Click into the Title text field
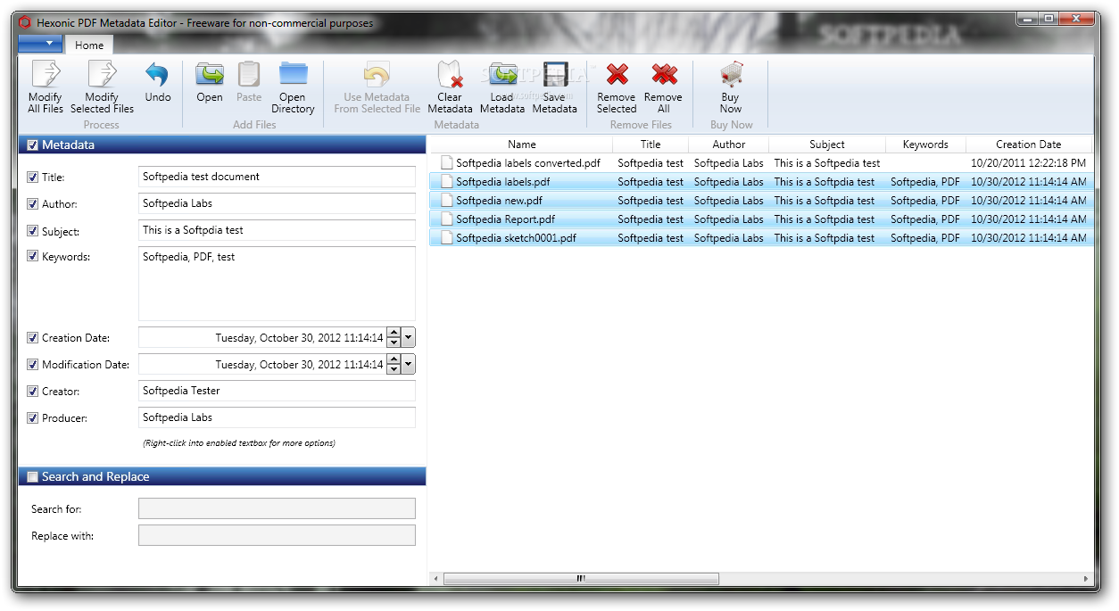Viewport: 1119px width, 611px height. (x=277, y=177)
